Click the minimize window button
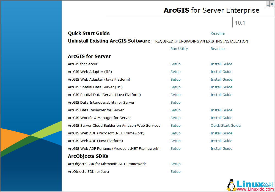275x192 pixels. pyautogui.click(x=268, y=4)
